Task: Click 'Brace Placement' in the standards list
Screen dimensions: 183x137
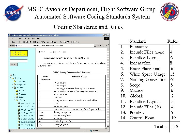Action: point(145,68)
